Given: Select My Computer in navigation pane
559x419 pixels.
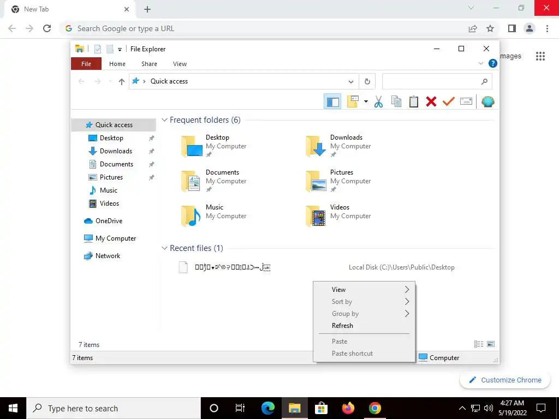Looking at the screenshot, I should [x=116, y=238].
